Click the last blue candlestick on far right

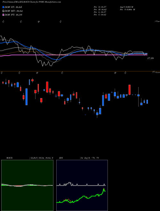[x=147, y=102]
